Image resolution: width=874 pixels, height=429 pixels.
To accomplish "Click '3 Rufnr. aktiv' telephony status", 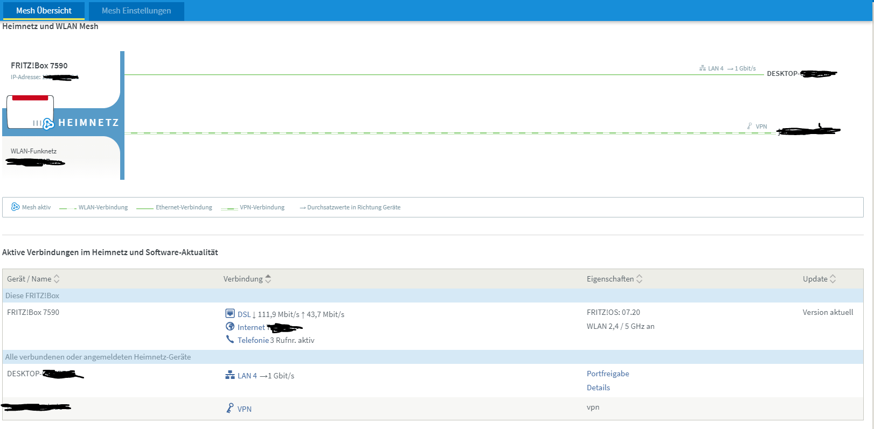I will [292, 340].
